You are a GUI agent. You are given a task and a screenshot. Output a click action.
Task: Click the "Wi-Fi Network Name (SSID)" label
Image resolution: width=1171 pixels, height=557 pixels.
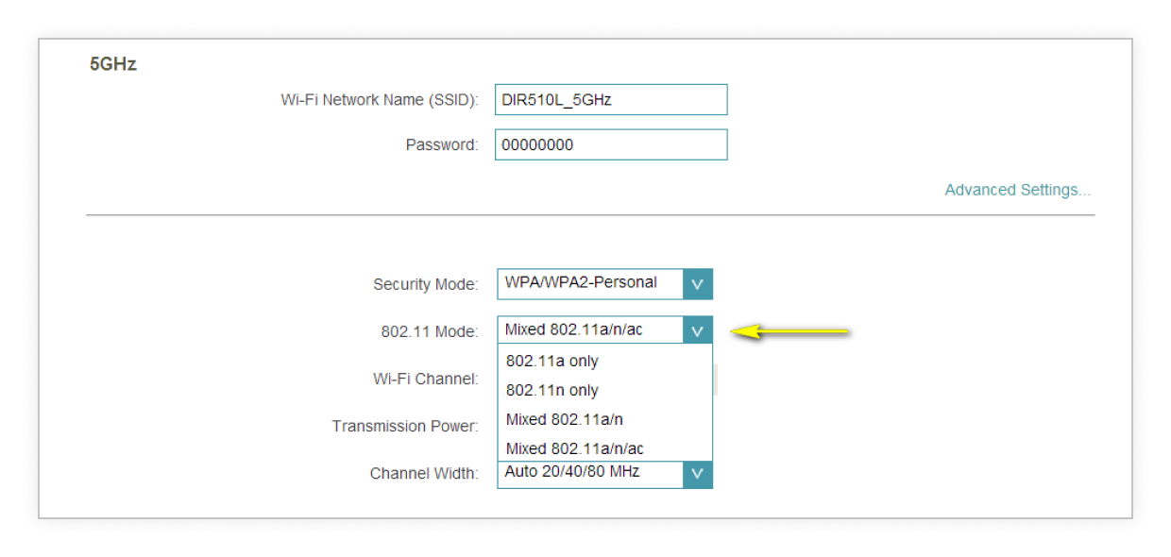coord(380,100)
